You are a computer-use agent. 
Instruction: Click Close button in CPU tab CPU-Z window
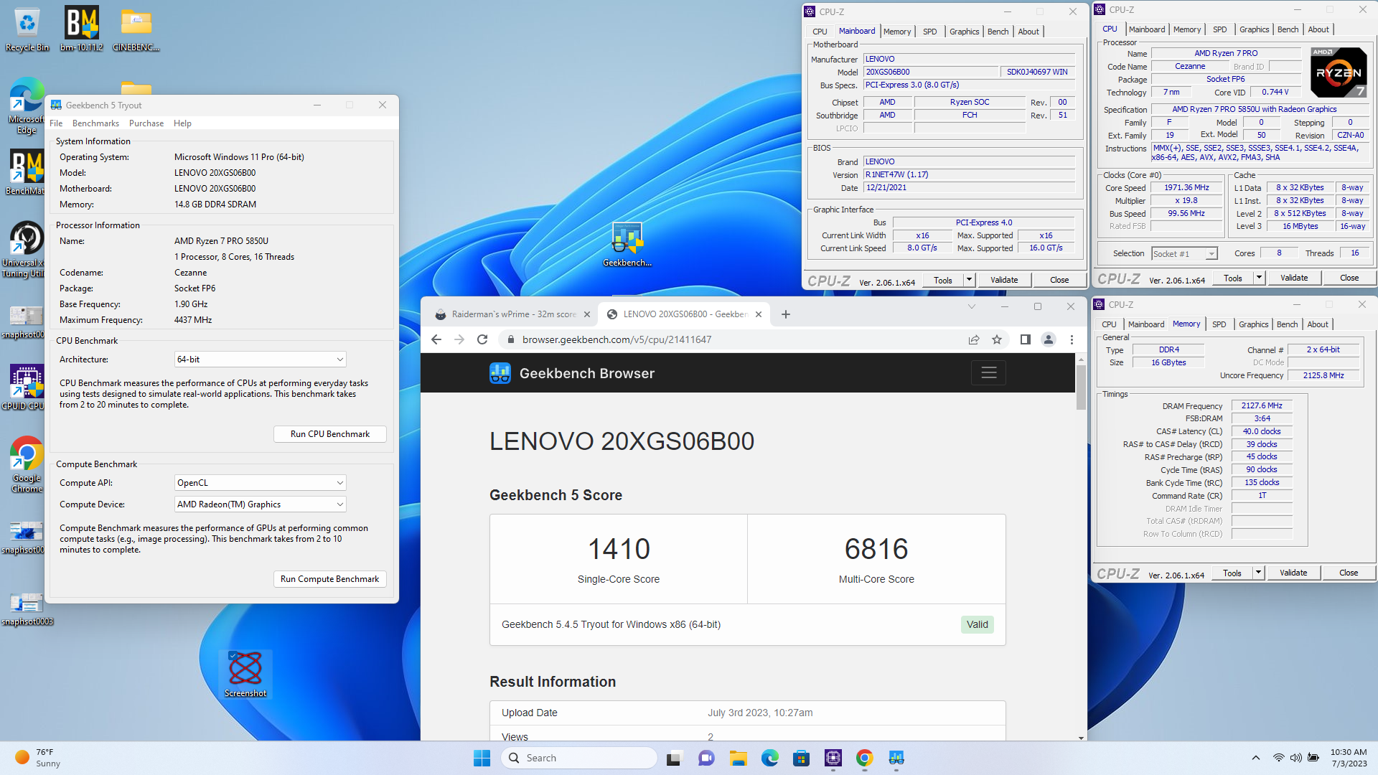pyautogui.click(x=1349, y=278)
